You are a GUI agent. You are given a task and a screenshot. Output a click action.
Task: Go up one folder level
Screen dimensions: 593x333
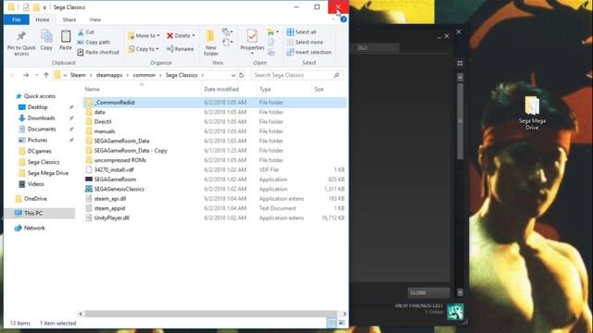(46, 75)
